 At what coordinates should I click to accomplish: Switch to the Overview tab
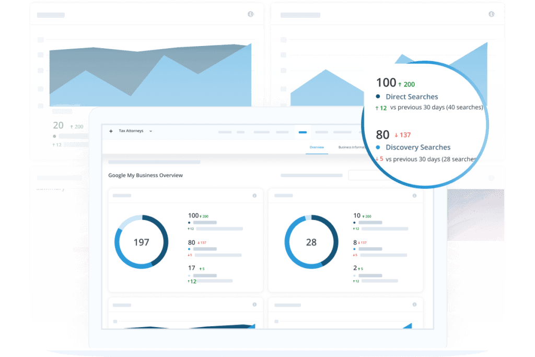pos(317,147)
